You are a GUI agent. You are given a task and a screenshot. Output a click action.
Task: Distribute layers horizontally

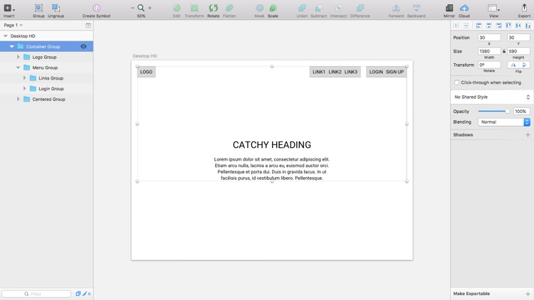tap(456, 26)
